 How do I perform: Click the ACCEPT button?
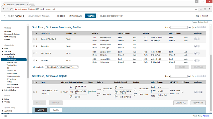(x=41, y=110)
